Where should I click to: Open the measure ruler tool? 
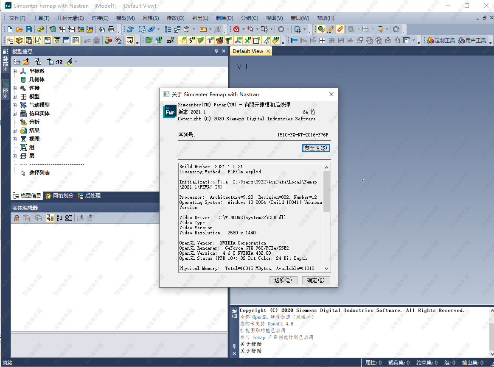click(203, 29)
